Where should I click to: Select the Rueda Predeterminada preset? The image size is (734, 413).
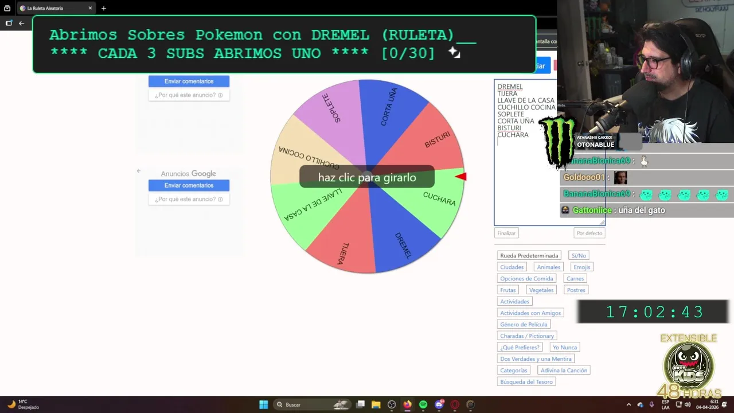coord(529,256)
